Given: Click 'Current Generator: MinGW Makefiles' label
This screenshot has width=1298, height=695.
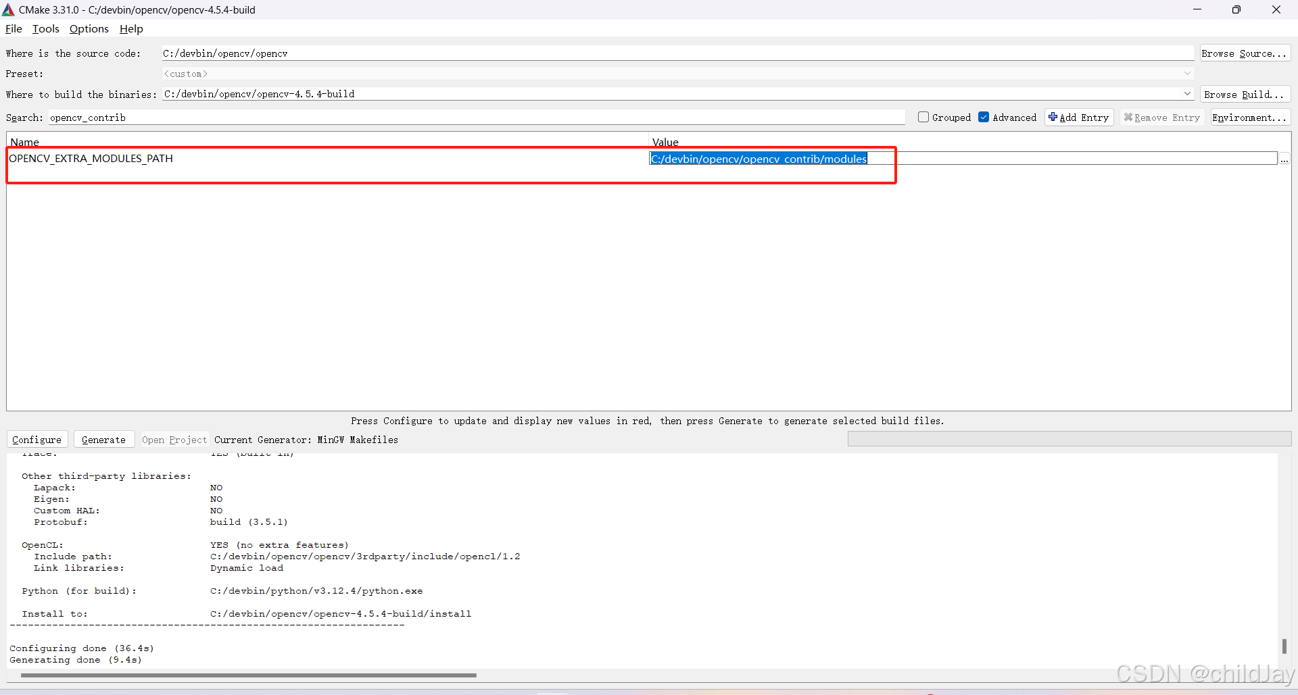Looking at the screenshot, I should pyautogui.click(x=306, y=440).
